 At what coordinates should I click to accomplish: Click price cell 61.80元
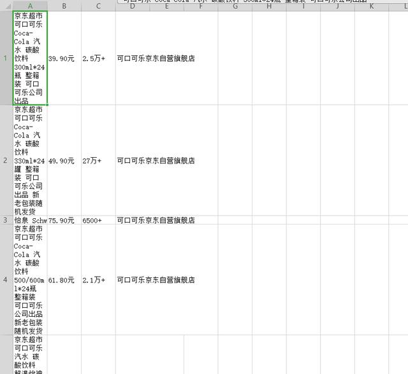[x=64, y=280]
